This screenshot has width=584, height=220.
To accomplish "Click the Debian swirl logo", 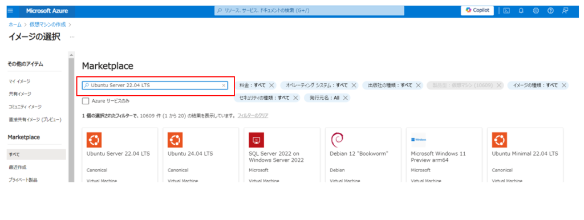I will click(x=336, y=140).
